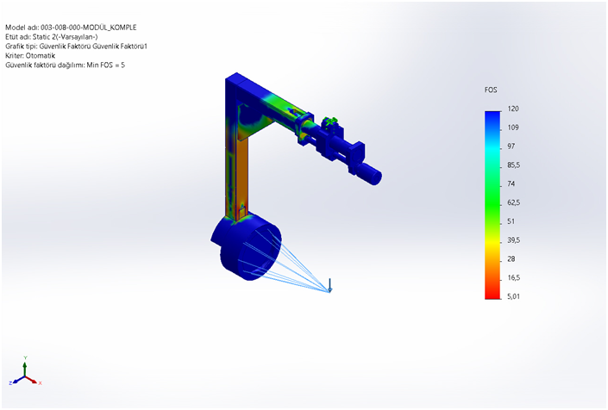Click the FOS legend title
The width and height of the screenshot is (608, 410).
coord(491,90)
